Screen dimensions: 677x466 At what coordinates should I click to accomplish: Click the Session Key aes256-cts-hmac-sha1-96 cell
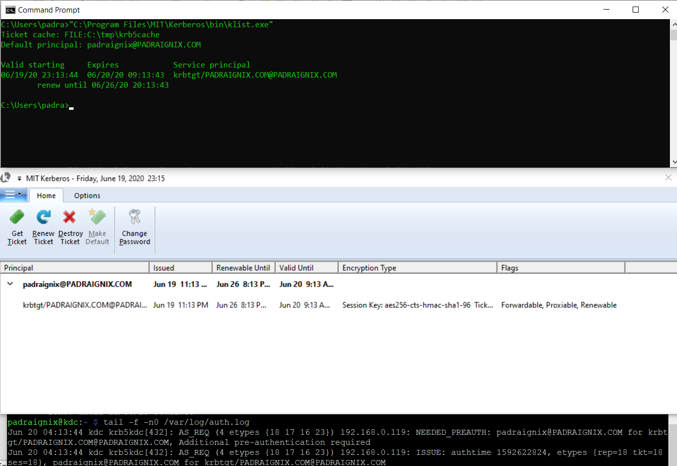tap(417, 305)
